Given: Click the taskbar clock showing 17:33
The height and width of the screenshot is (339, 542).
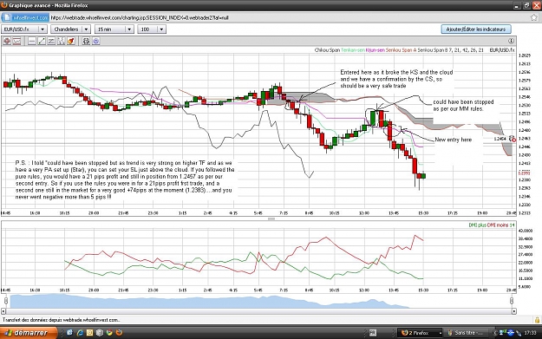Looking at the screenshot, I should [530, 333].
